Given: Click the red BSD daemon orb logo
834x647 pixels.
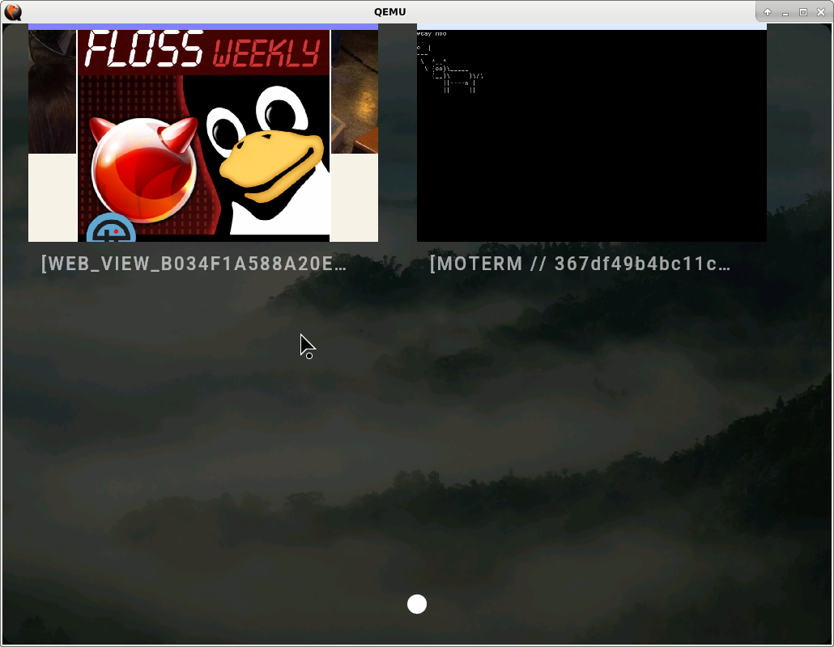Looking at the screenshot, I should tap(145, 170).
